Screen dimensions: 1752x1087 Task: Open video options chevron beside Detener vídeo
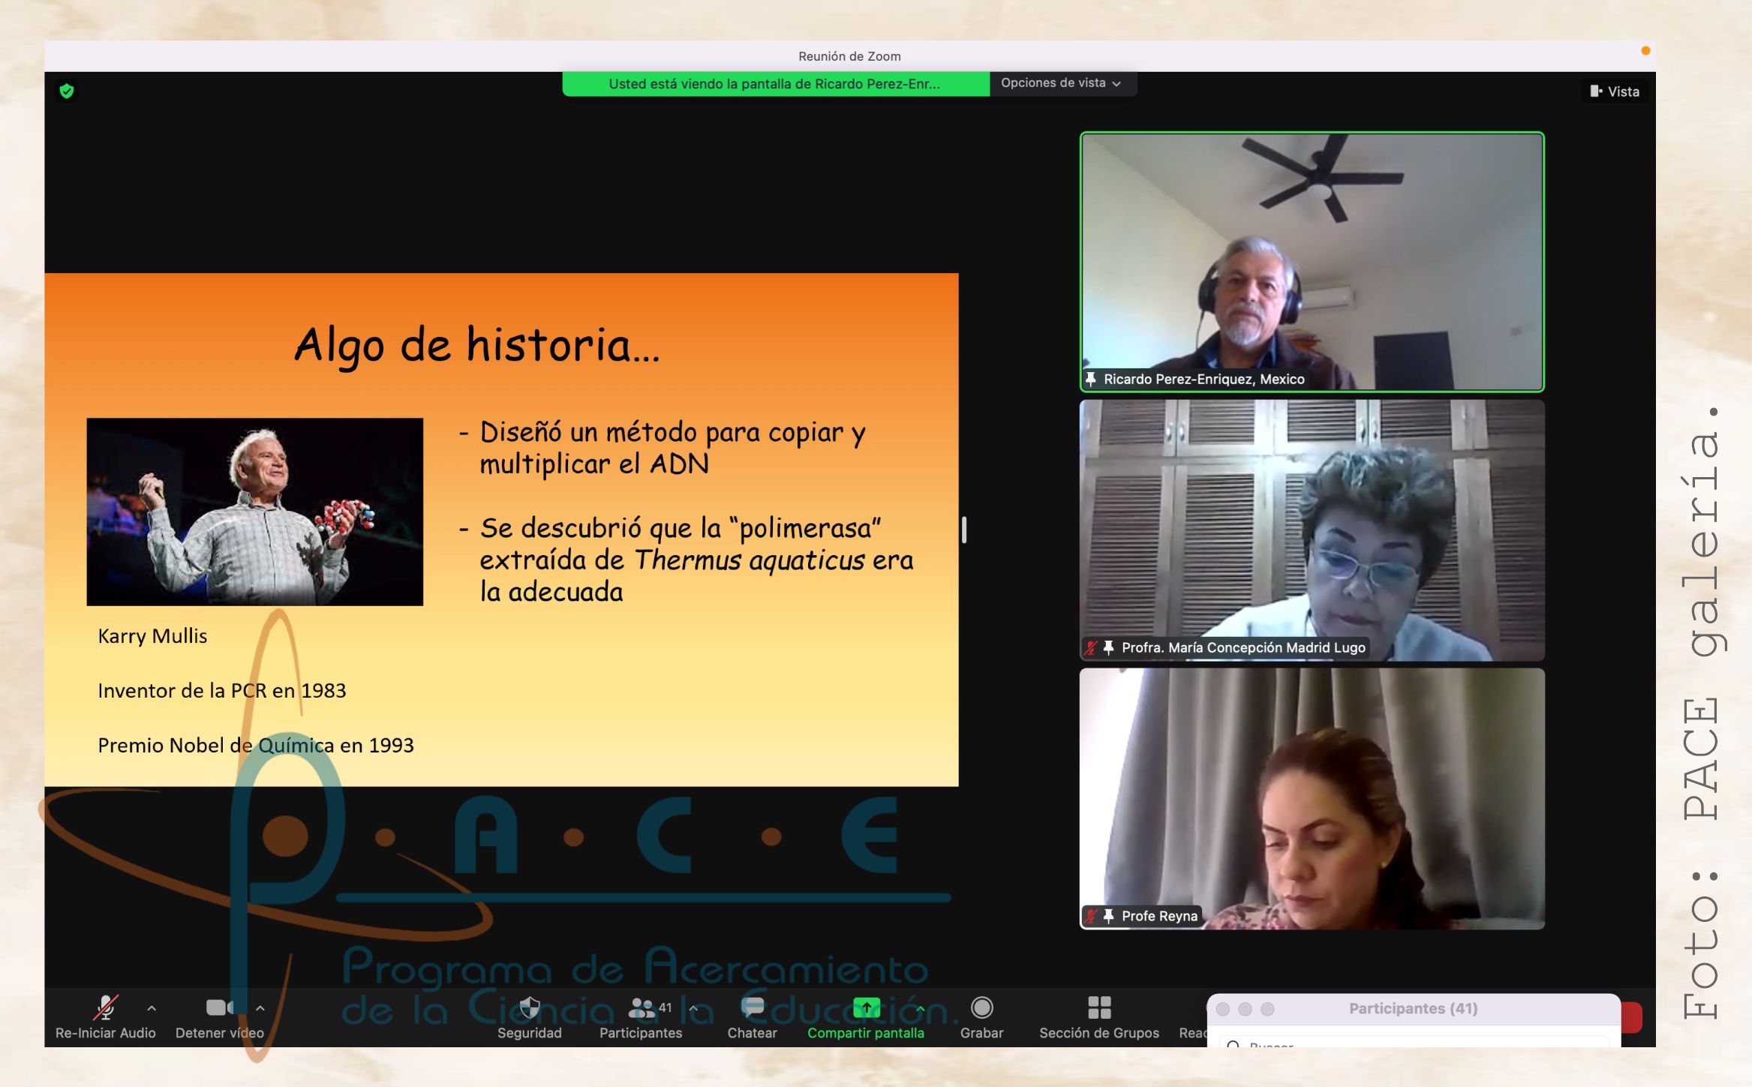pos(260,1008)
